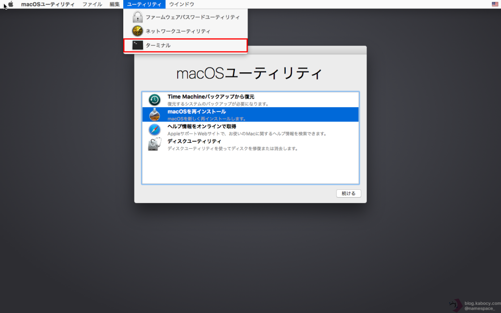Screen dimensions: 501x313
Task: Click the Network Utility radar icon
Action: pyautogui.click(x=137, y=31)
